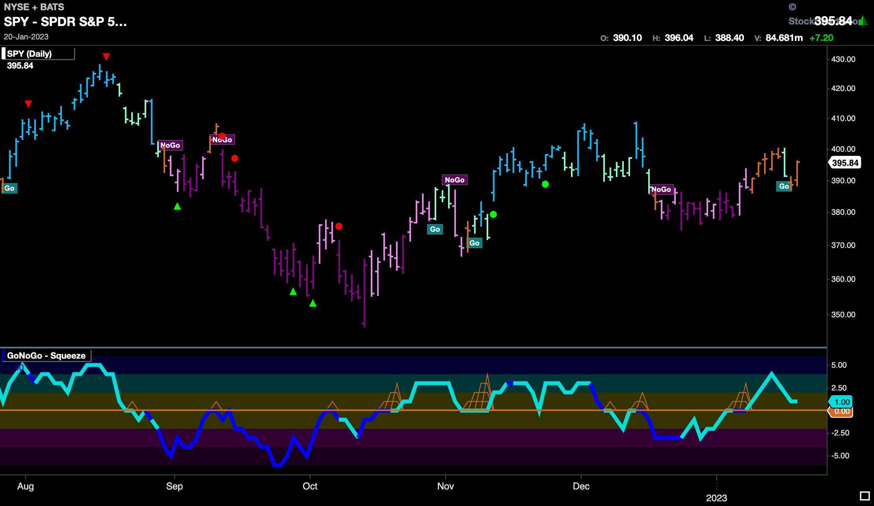Click the square icon in bottom-right corner

pyautogui.click(x=865, y=496)
